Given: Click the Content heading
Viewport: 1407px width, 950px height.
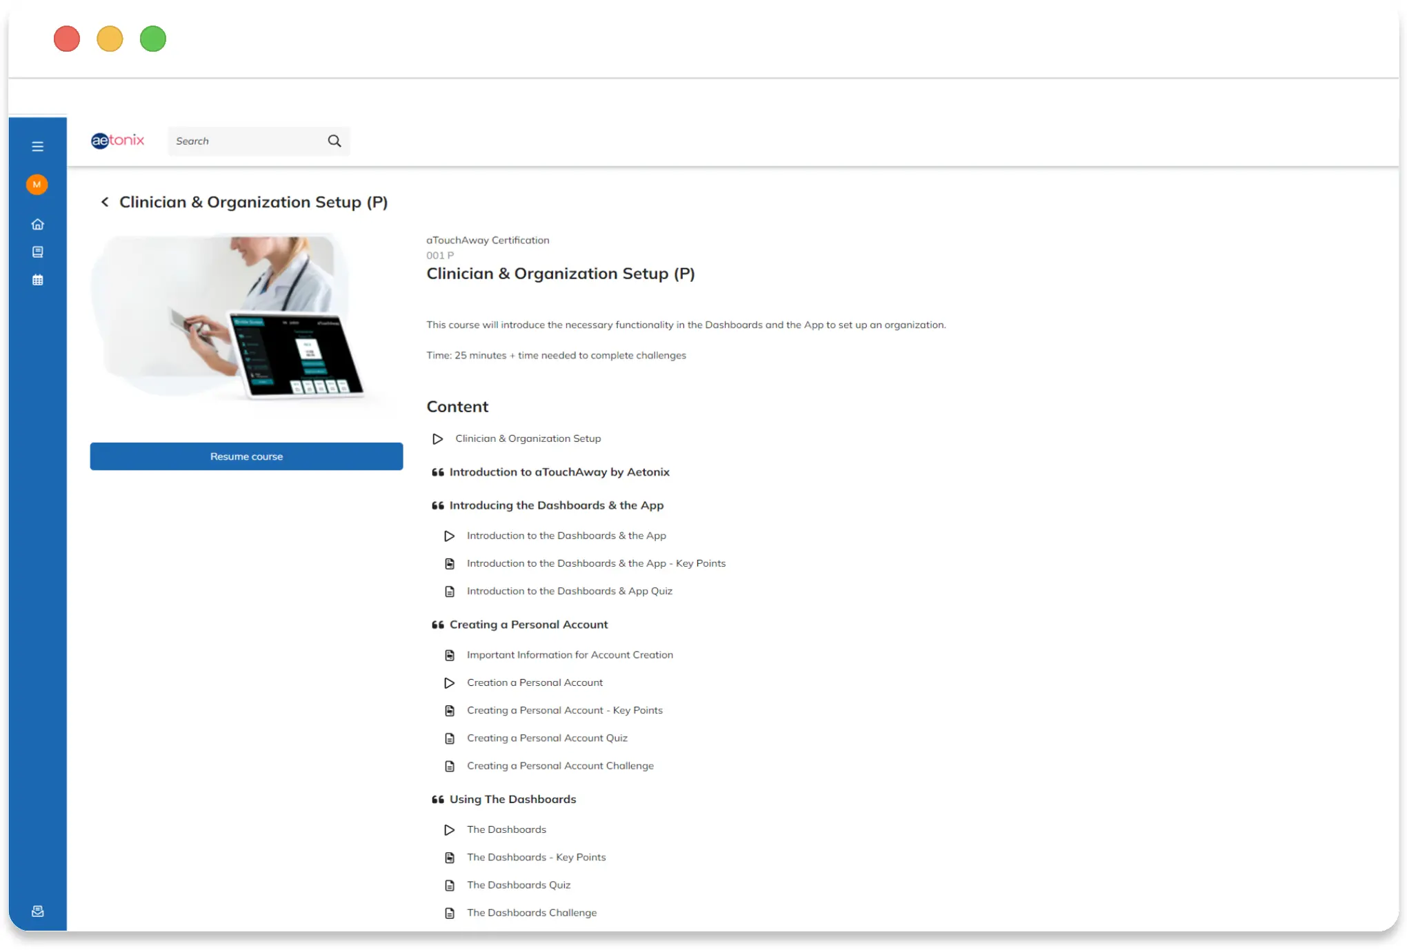Looking at the screenshot, I should coord(457,407).
